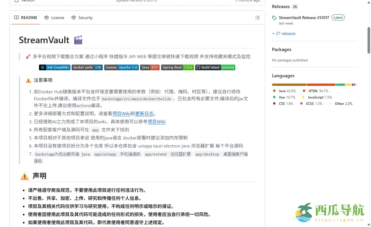The image size is (371, 227).
Task: Click the Build latest passing badge
Action: coord(215,67)
